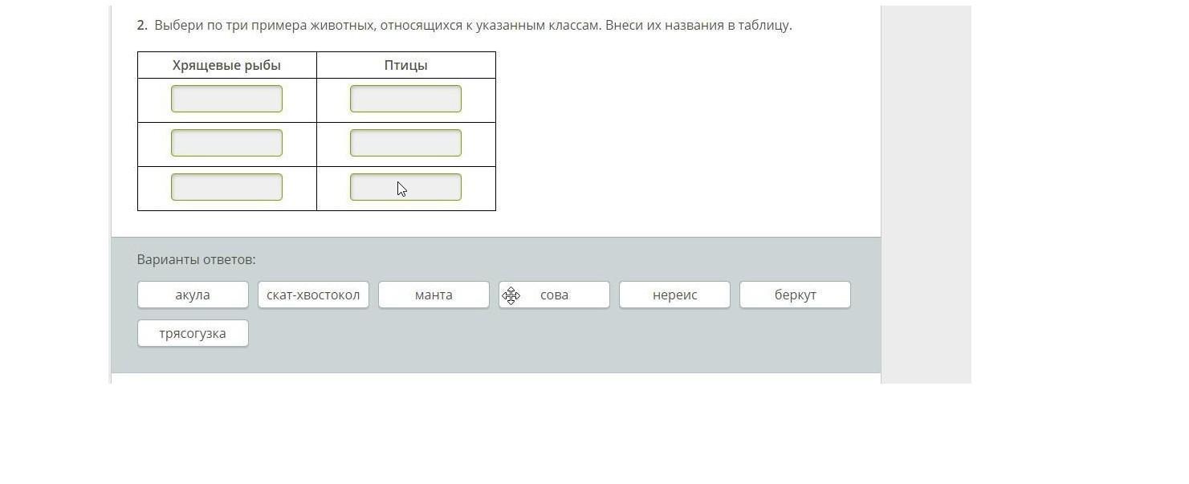Click the "Варианты ответов:" label

[x=196, y=259]
